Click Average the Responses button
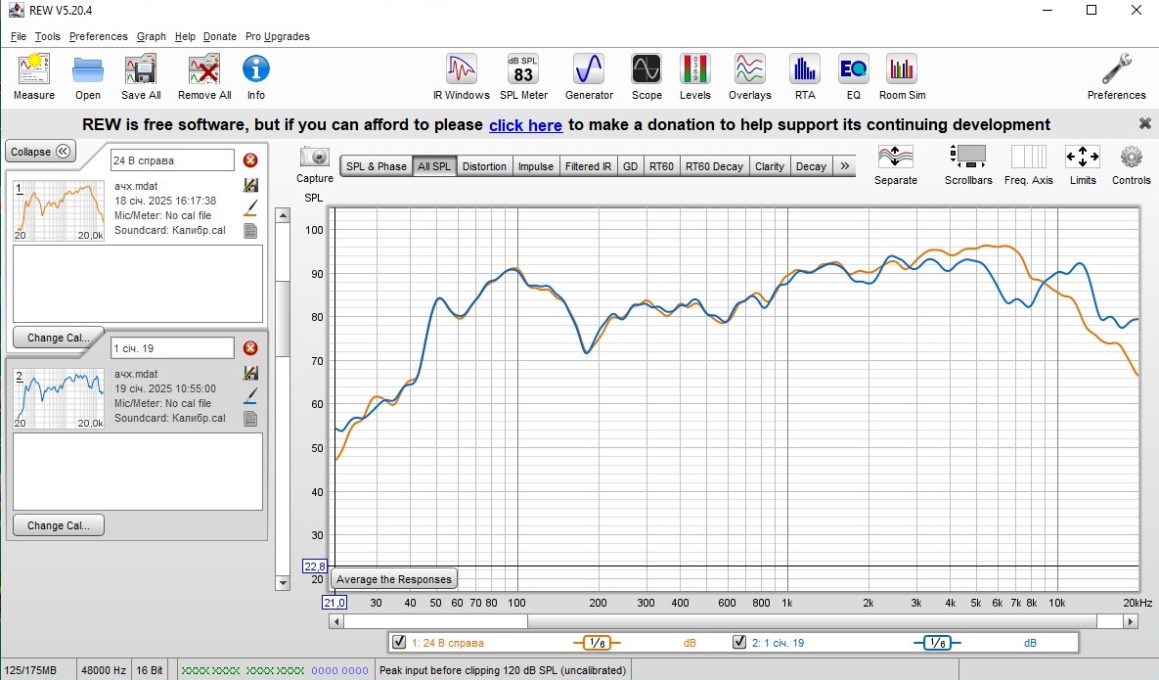Image resolution: width=1159 pixels, height=680 pixels. (393, 579)
